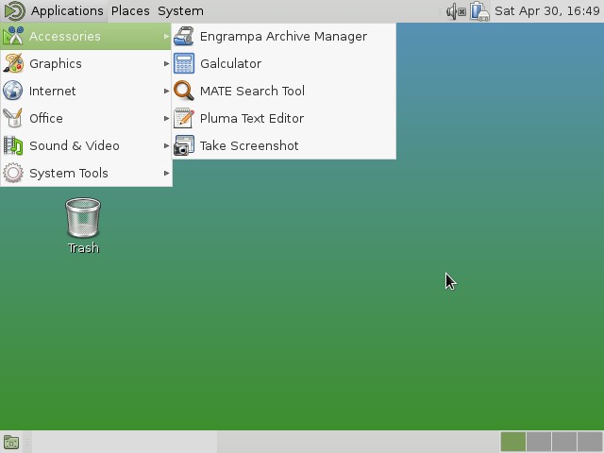Expand the Office submenu arrow
Screen dimensions: 604x453
coord(166,118)
